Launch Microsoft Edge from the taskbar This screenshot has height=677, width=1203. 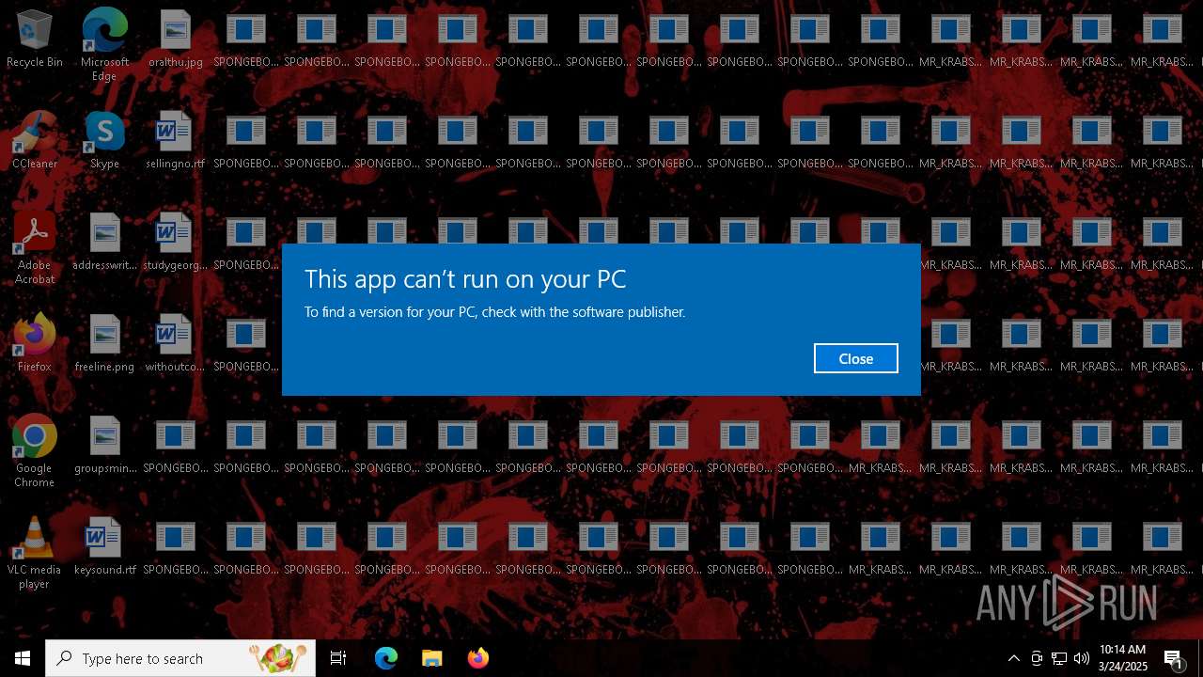[386, 658]
